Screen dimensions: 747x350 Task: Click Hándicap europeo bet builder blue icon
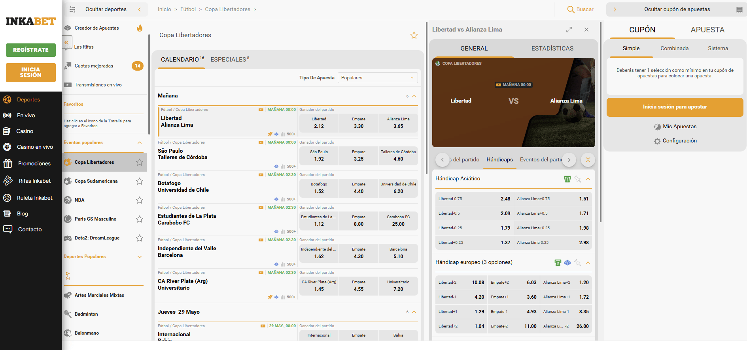pos(567,263)
